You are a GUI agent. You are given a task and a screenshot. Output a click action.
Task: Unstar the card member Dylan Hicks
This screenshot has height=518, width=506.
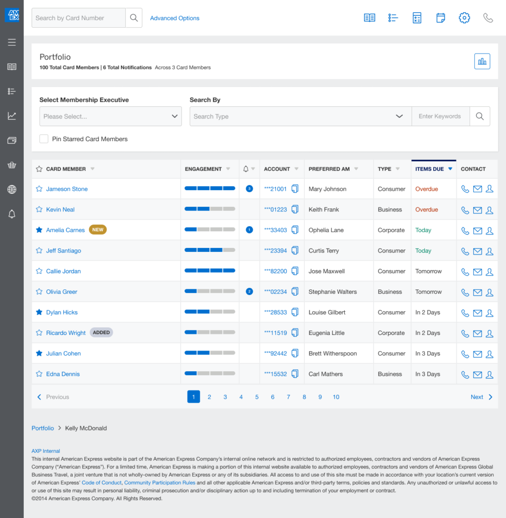click(x=39, y=313)
